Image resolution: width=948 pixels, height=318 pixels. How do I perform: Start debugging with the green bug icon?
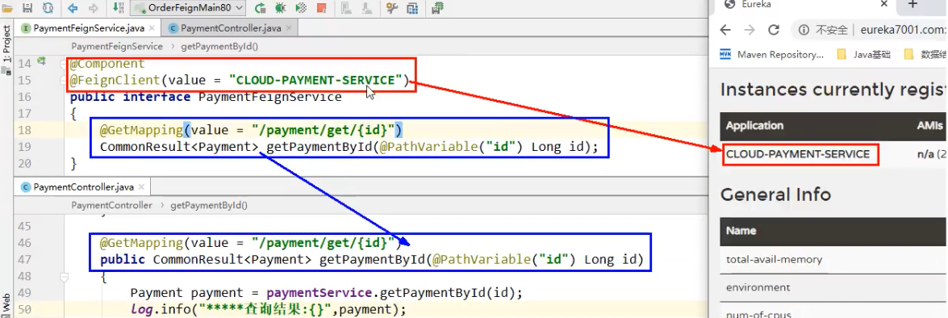[280, 8]
